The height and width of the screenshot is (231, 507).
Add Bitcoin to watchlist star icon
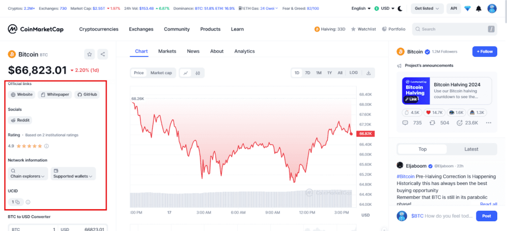point(90,54)
